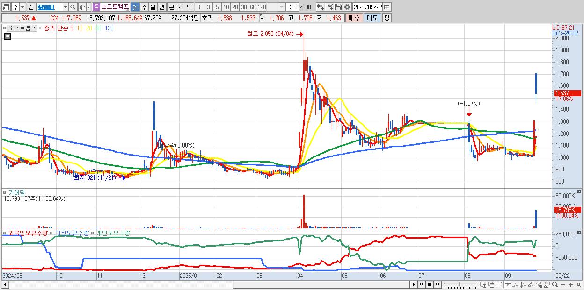Toggle the 거래량 volume legend marker

pos(5,192)
